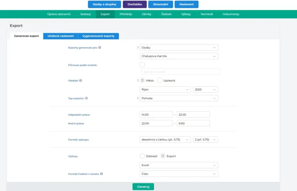The height and width of the screenshot is (191, 297).
Task: Open the Vygenerované exporty tab
Action: tap(98, 36)
